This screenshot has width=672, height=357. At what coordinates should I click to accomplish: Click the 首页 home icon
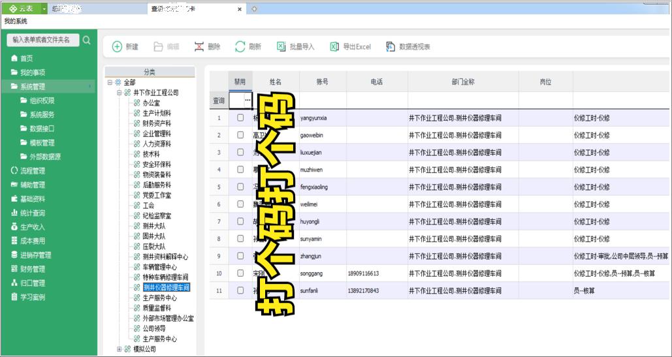[x=14, y=58]
